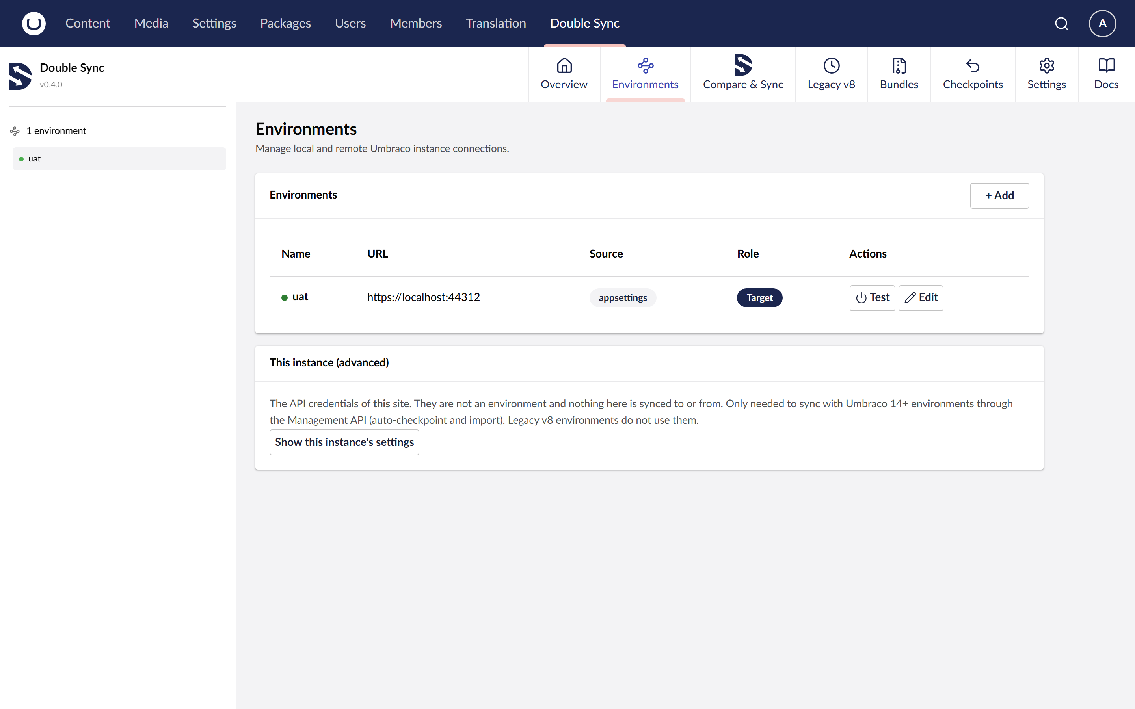Viewport: 1135px width, 709px height.
Task: Open the Media section
Action: coord(151,24)
